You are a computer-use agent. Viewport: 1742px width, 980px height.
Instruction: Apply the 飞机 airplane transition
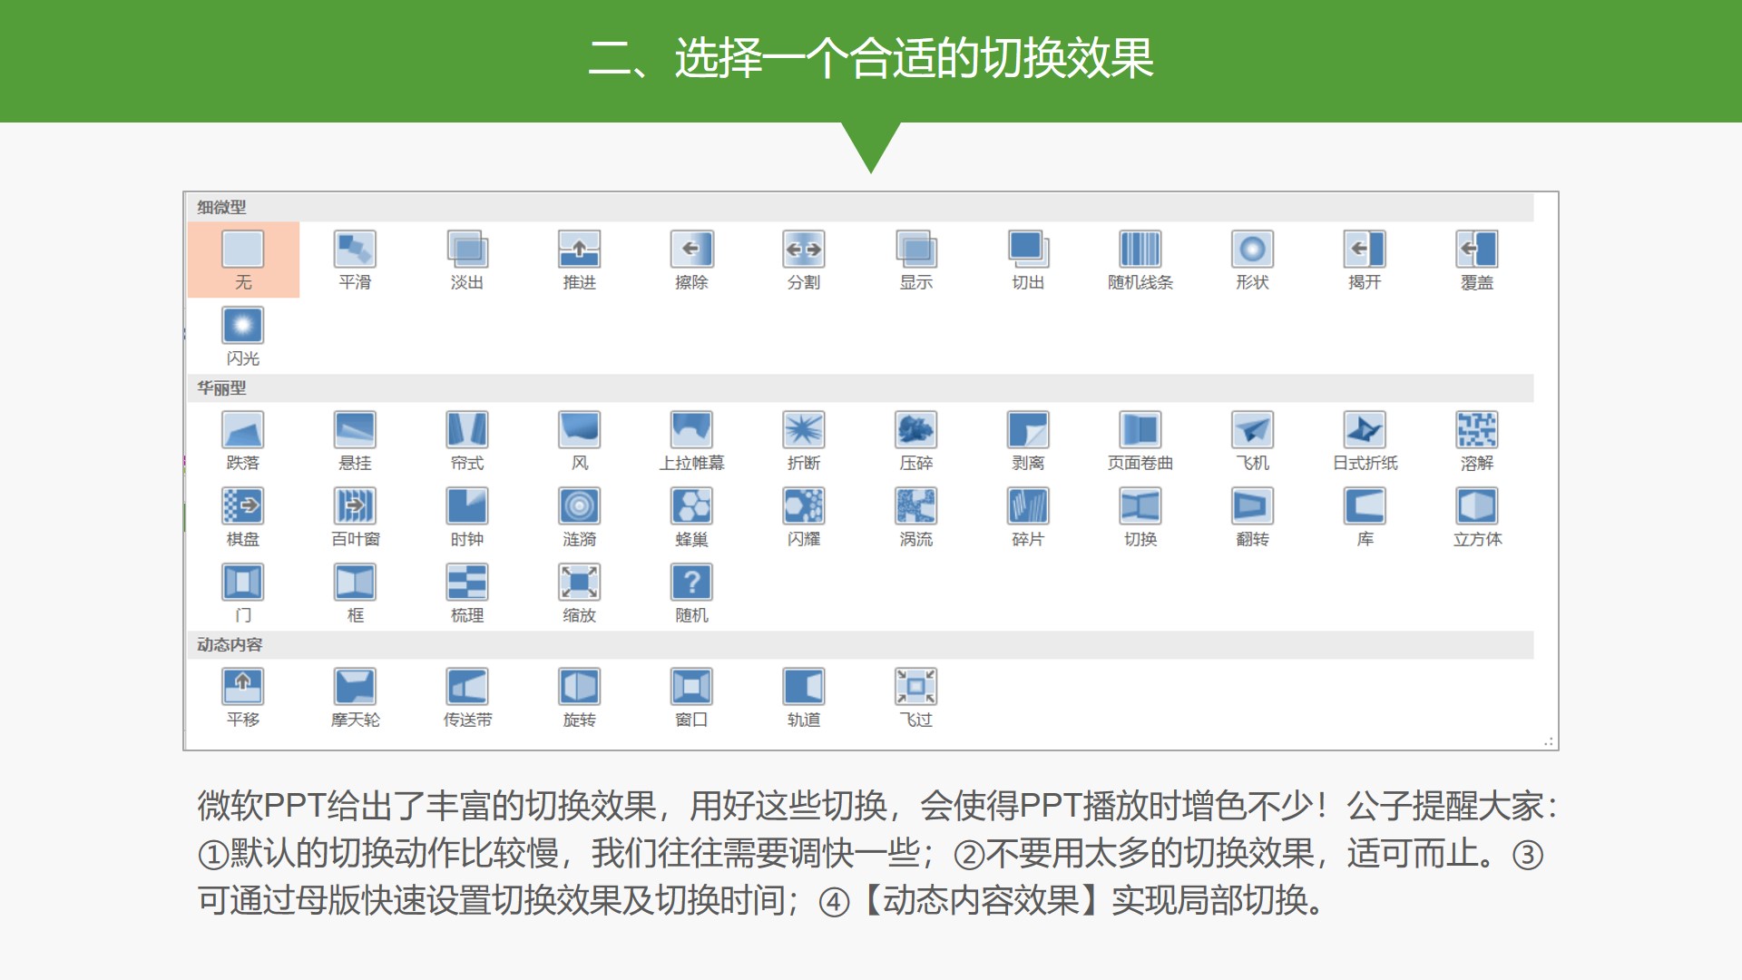click(x=1252, y=440)
